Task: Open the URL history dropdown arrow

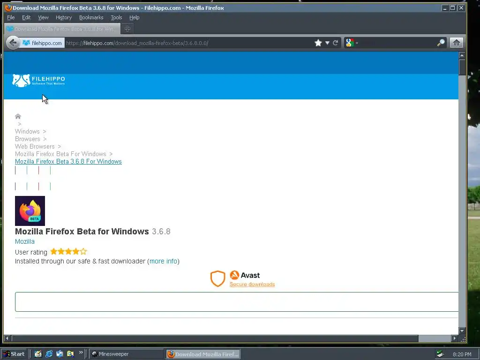Action: point(327,43)
